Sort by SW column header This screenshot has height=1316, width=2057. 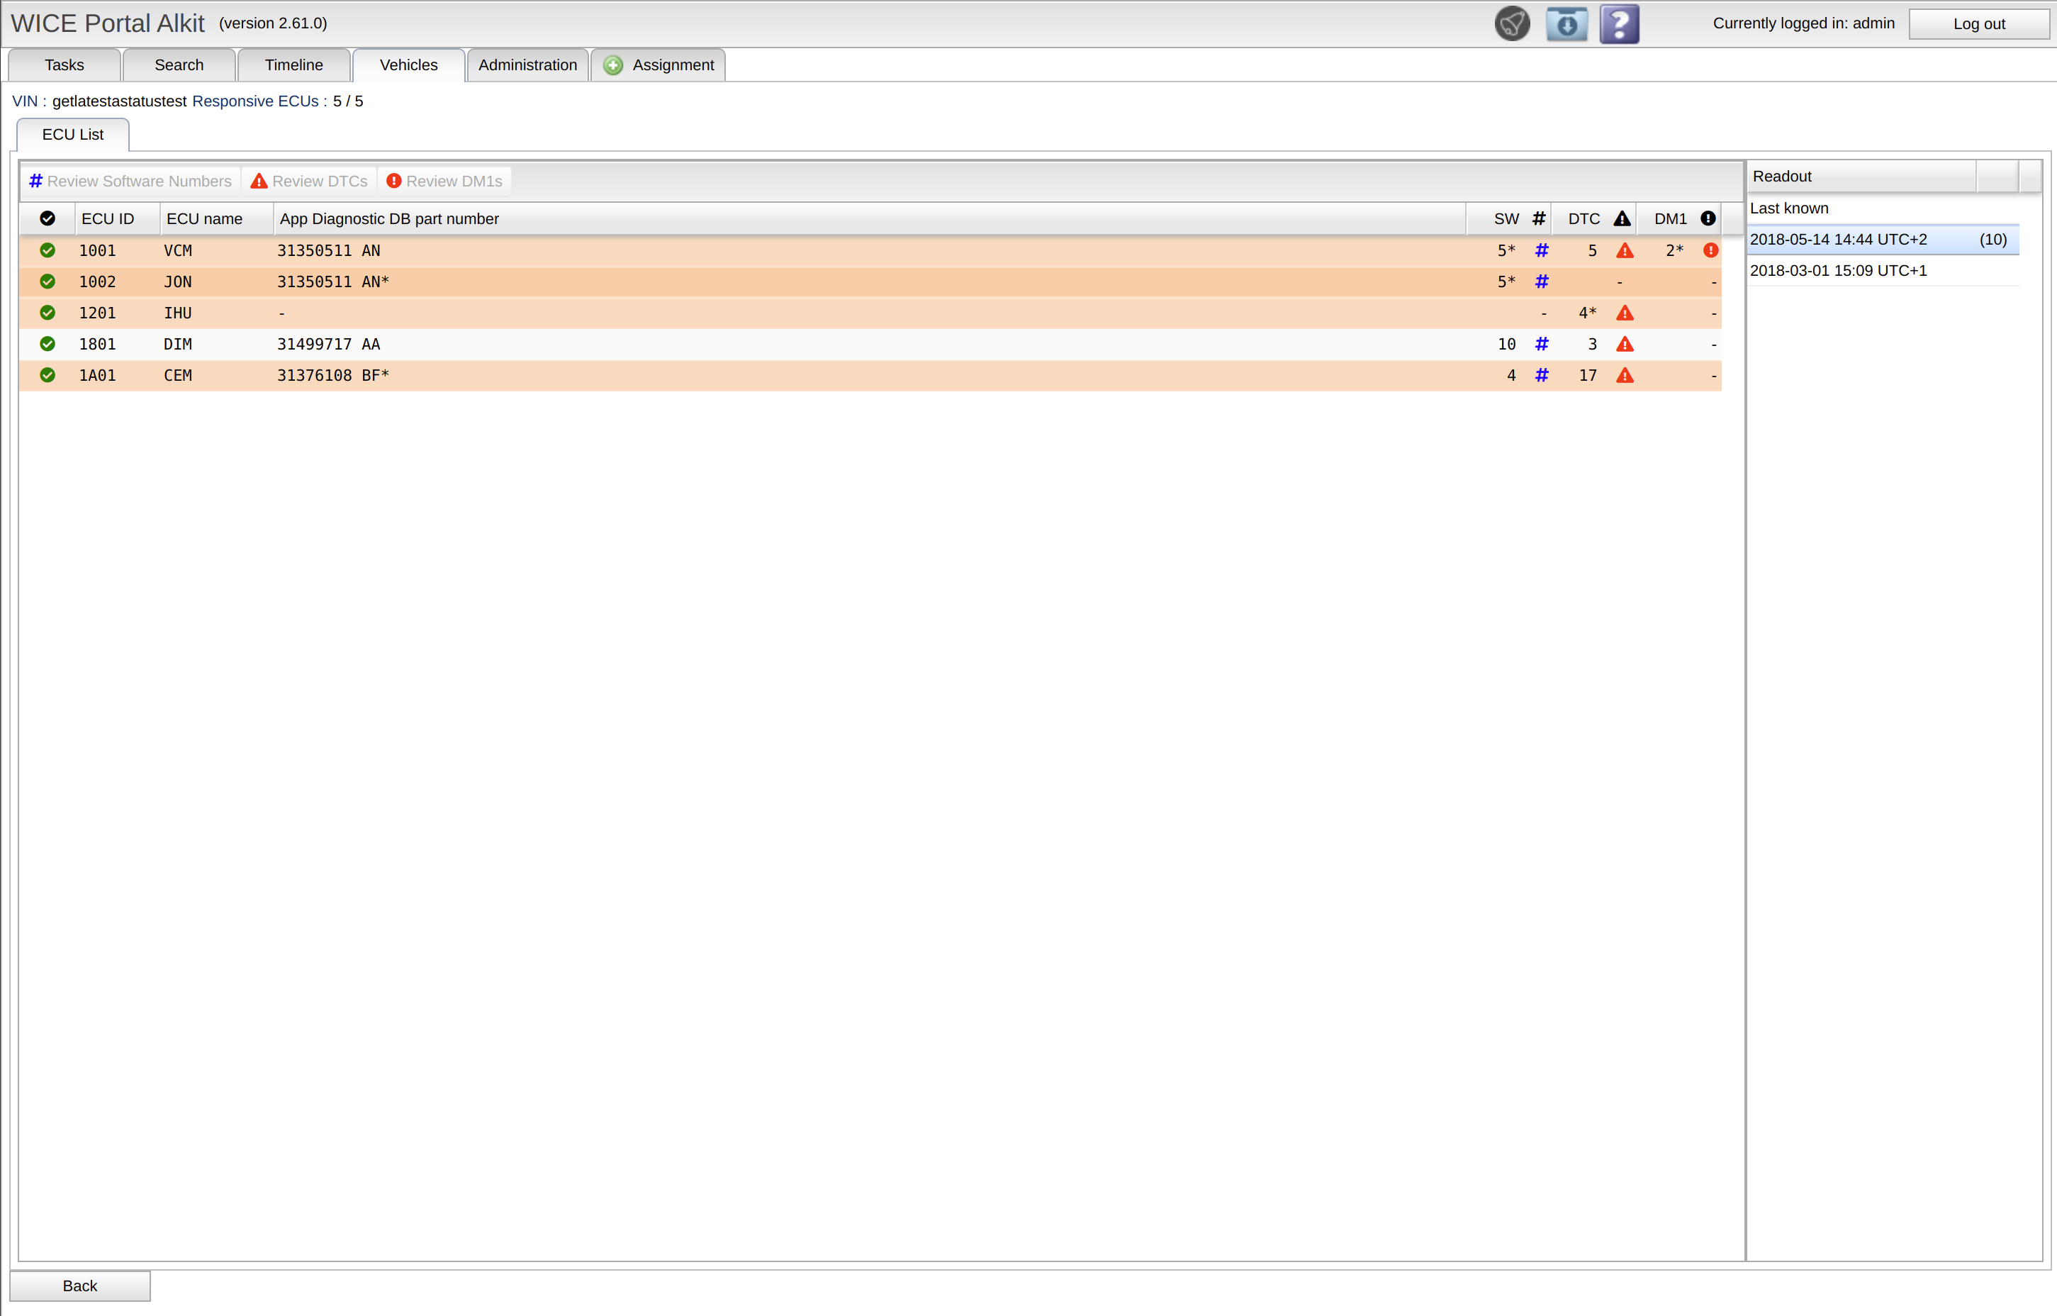coord(1507,219)
